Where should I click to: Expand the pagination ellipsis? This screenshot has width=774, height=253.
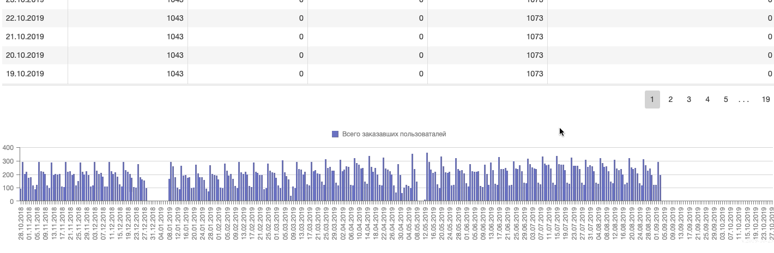[x=744, y=99]
